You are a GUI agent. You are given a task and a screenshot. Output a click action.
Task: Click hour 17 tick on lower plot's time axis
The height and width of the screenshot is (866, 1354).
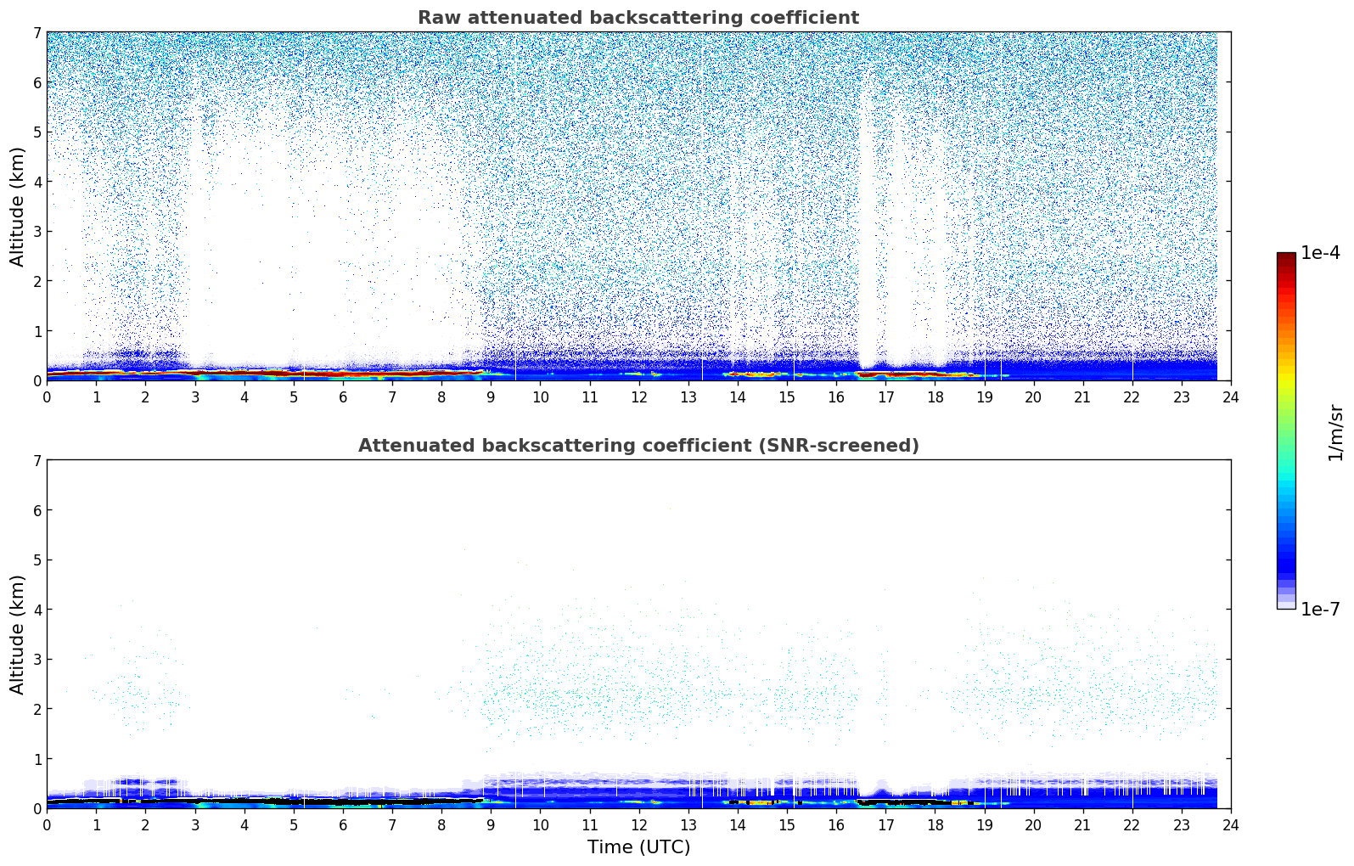click(885, 824)
